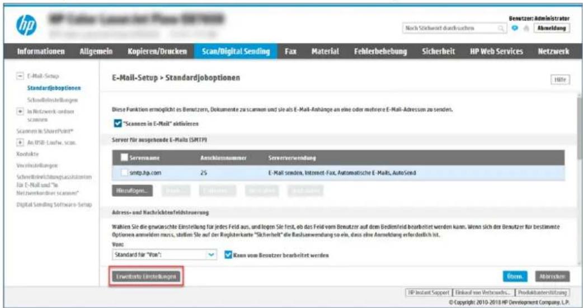Select the smtp.hp.com row checkbox
The width and height of the screenshot is (583, 308).
[x=125, y=172]
